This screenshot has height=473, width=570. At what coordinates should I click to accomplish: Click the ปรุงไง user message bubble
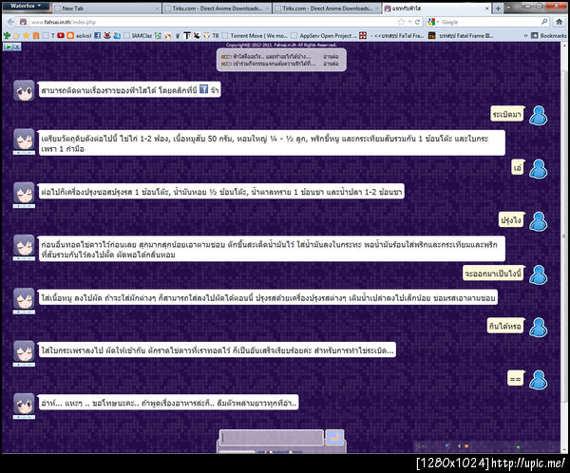pyautogui.click(x=511, y=220)
